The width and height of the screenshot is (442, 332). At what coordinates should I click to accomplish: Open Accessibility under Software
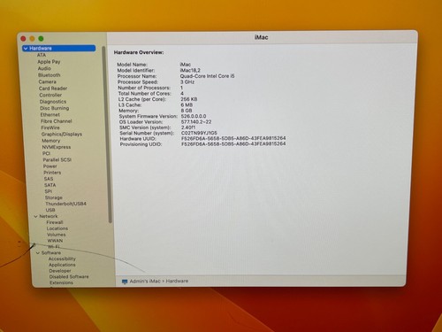pyautogui.click(x=62, y=259)
